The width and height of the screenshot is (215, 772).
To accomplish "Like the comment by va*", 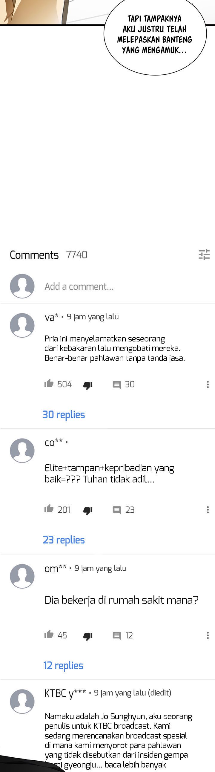I will pos(49,383).
